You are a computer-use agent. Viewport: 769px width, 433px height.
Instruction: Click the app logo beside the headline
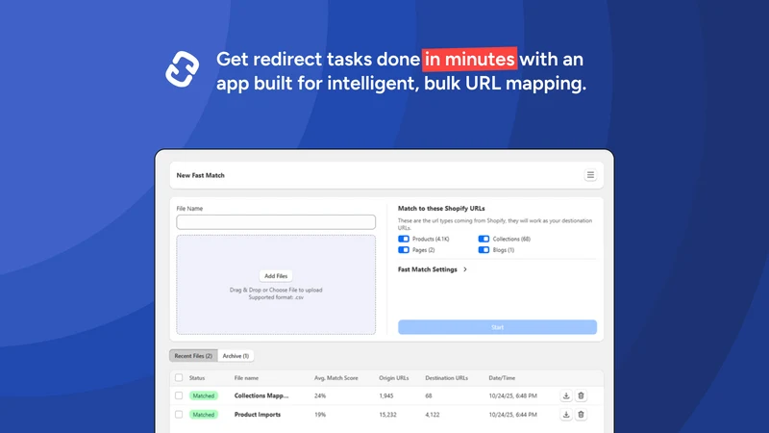[182, 69]
